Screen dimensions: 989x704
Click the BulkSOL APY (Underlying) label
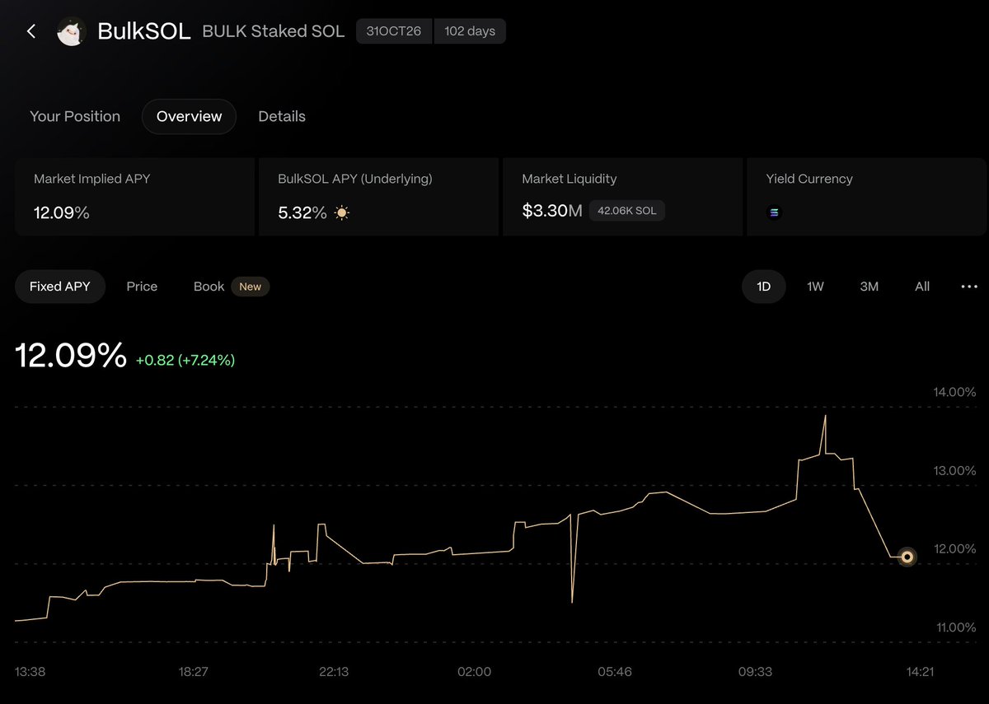(355, 179)
